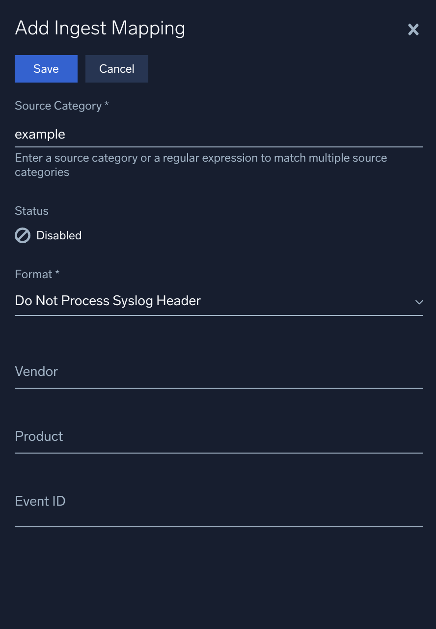Expand the Do Not Process Syslog Header dropdown

tap(419, 303)
